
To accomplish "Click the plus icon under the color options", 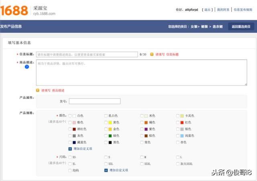I will click(70, 149).
